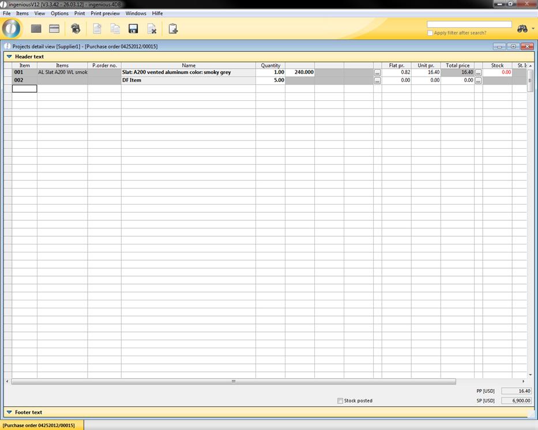Click the ingenious round logo button
Screen dimensions: 538x430
tap(12, 28)
